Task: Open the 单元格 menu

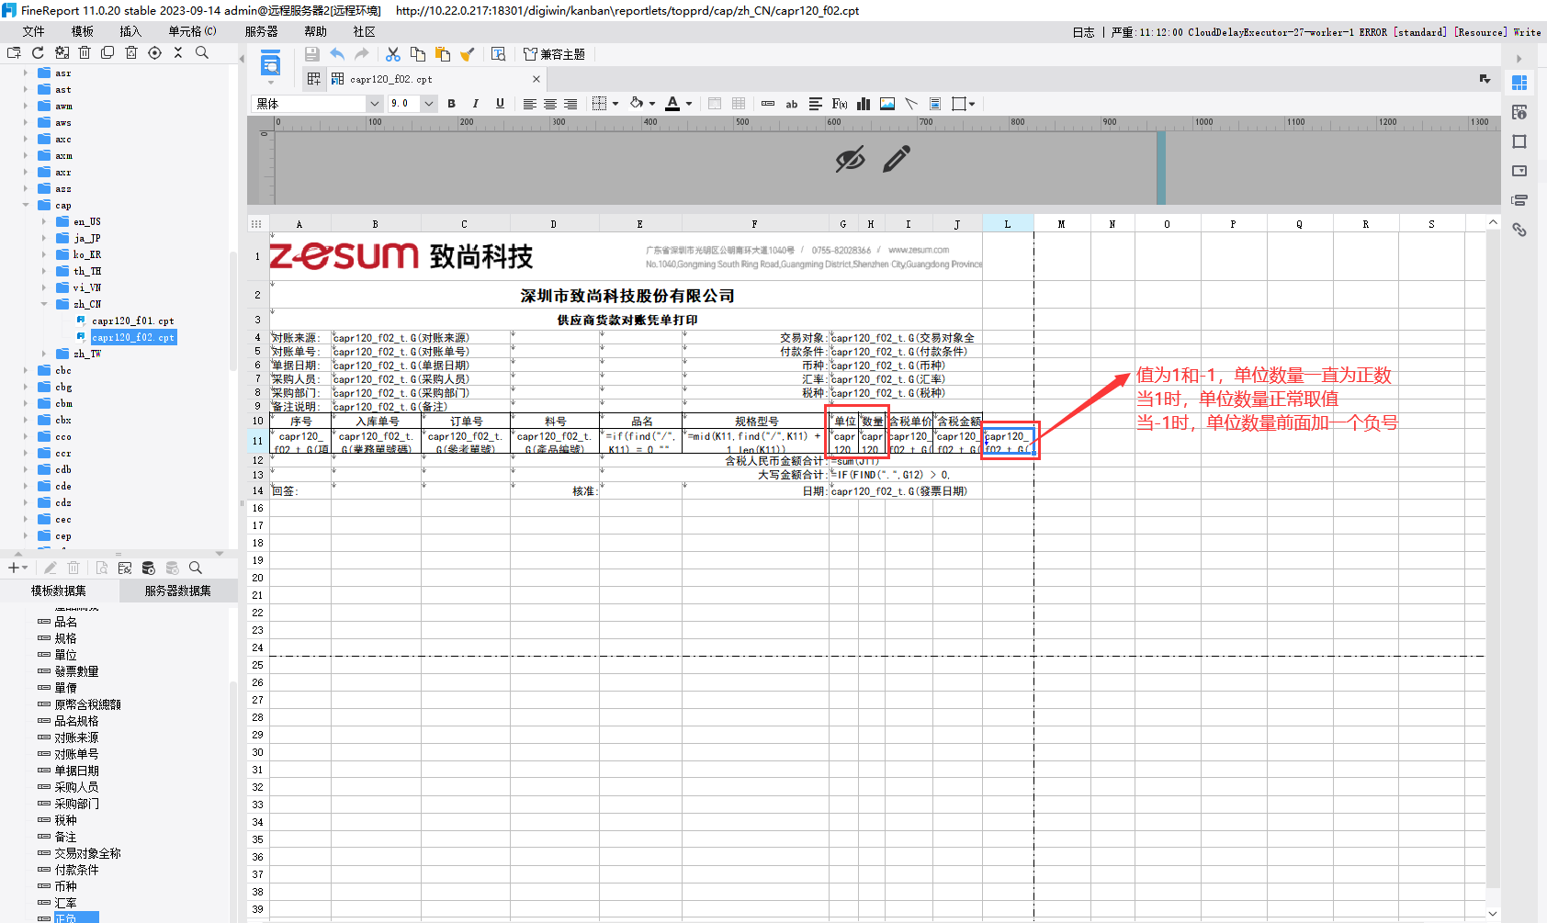Action: (192, 31)
